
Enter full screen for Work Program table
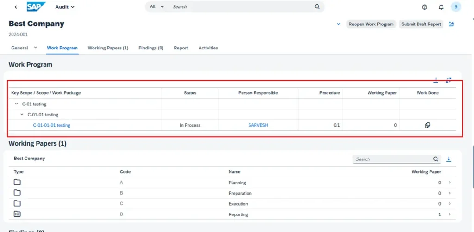point(449,80)
